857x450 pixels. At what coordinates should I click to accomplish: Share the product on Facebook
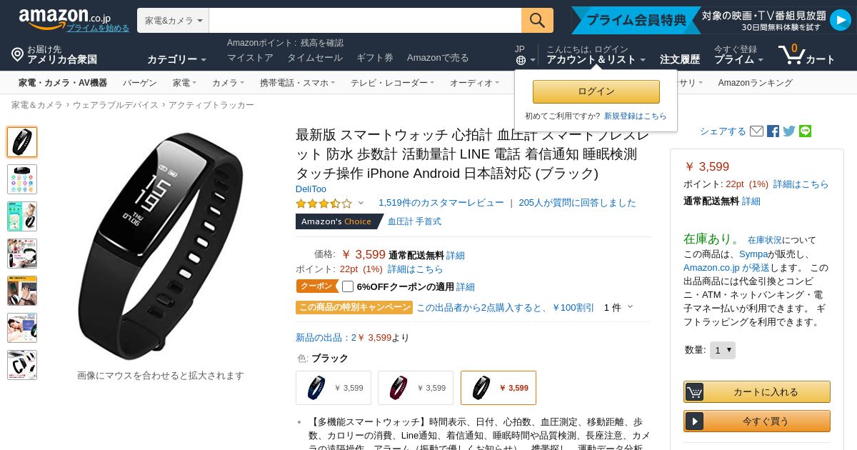(x=773, y=131)
